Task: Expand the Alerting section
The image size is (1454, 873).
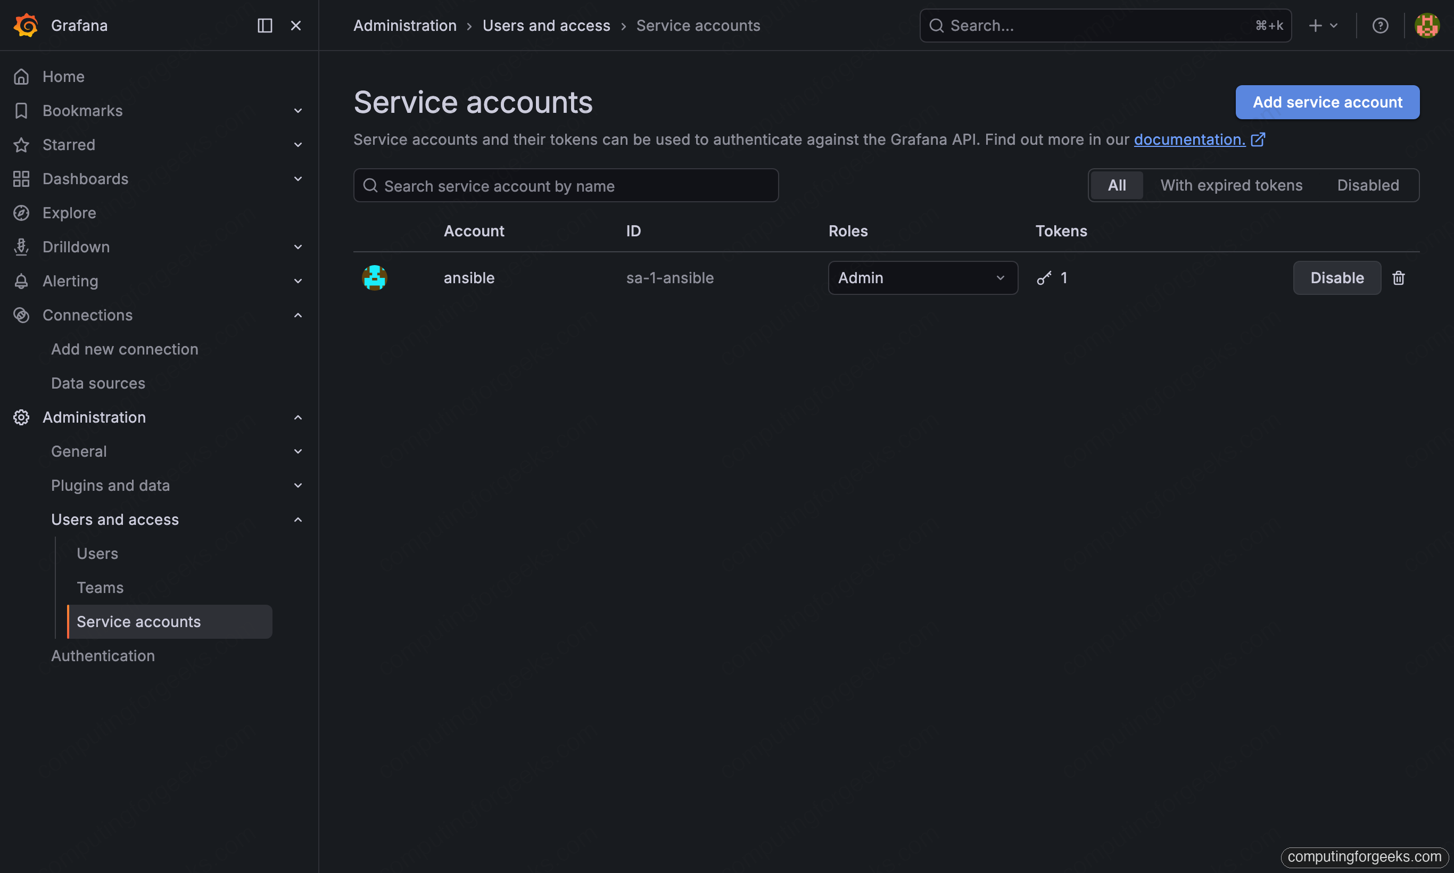Action: pos(298,281)
